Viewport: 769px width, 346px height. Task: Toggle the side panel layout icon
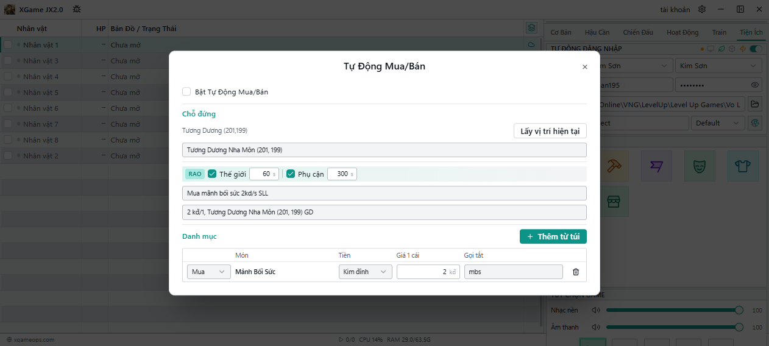tap(740, 9)
